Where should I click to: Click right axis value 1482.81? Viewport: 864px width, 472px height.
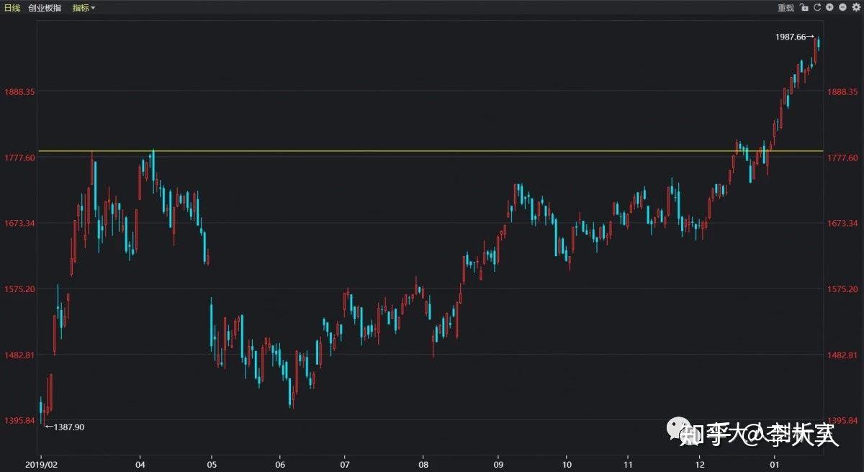tap(842, 355)
